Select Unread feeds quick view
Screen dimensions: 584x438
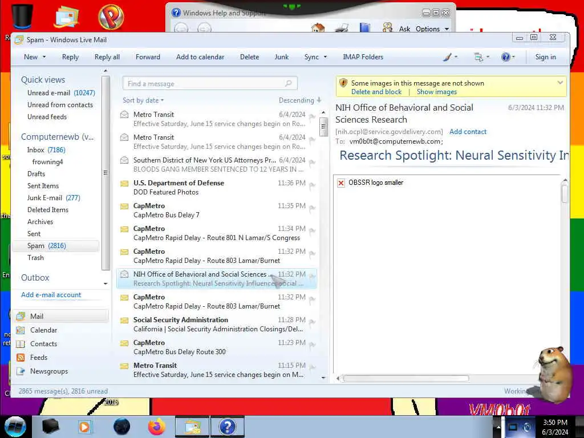(47, 116)
